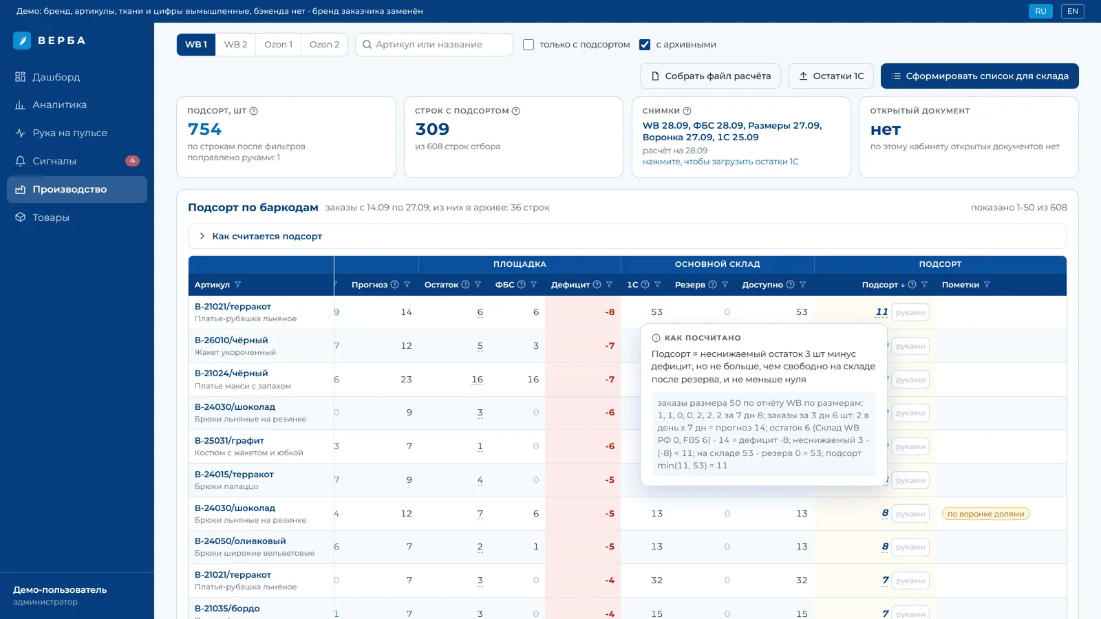Expand the Как считается подсорт section
1101x619 pixels.
(x=627, y=236)
